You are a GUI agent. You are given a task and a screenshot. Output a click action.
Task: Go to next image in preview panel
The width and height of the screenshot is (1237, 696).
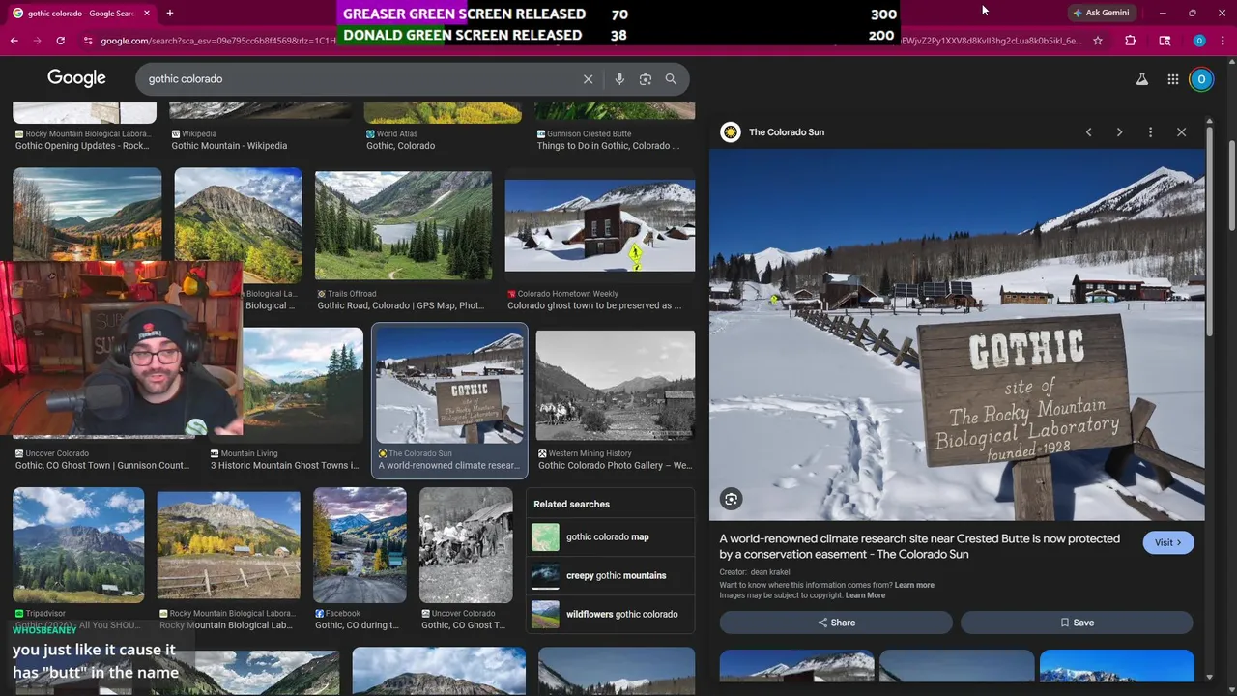tap(1119, 131)
